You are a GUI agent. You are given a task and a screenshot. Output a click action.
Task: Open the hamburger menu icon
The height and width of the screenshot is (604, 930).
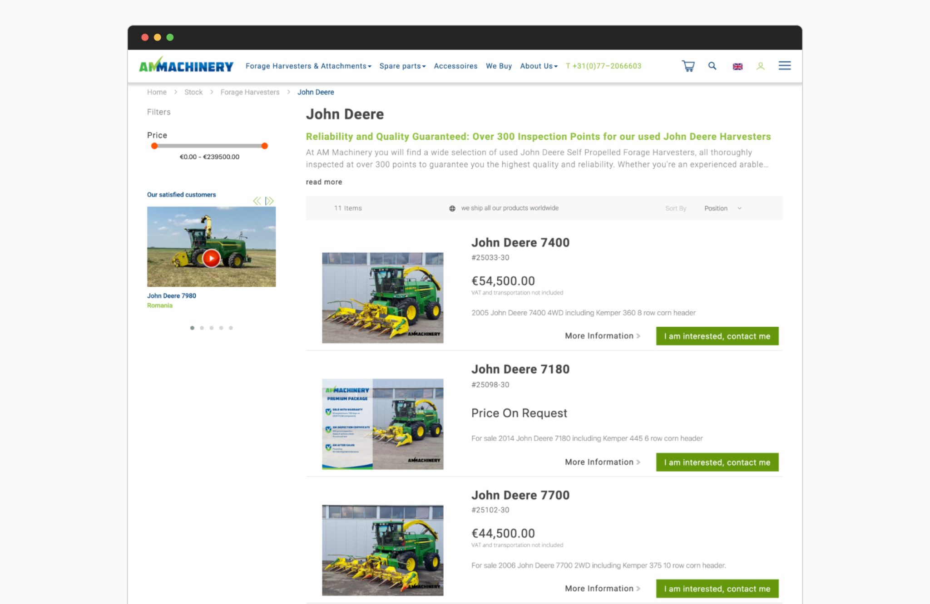[785, 66]
